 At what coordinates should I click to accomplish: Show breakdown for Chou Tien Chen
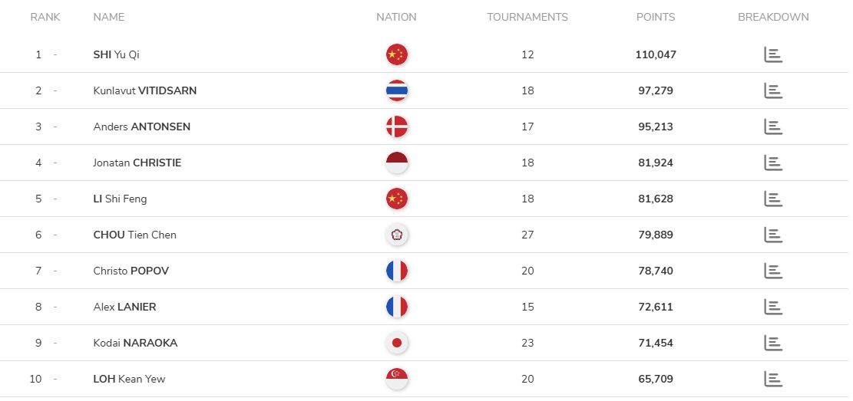click(772, 235)
